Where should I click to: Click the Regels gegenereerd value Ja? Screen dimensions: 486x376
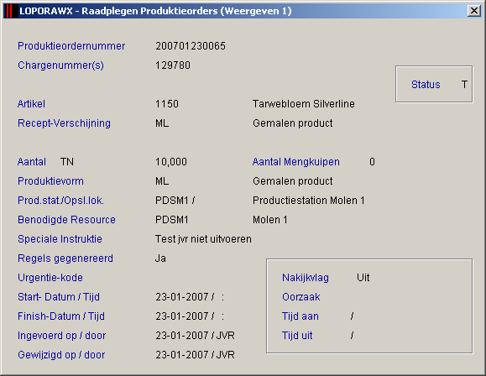pyautogui.click(x=160, y=258)
